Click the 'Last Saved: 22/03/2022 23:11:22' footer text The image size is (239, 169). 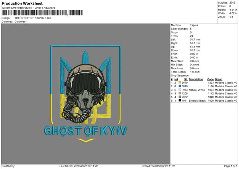pyautogui.click(x=78, y=166)
